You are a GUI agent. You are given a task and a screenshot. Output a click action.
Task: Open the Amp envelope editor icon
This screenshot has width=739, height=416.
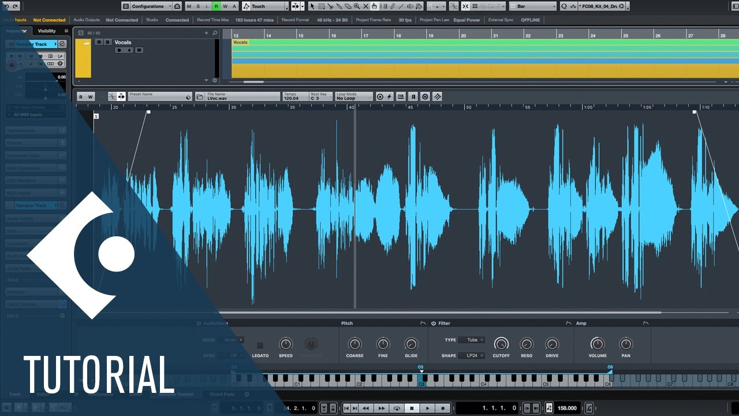(645, 323)
